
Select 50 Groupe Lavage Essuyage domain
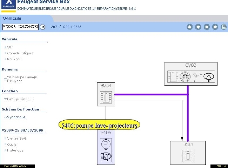[22, 79]
